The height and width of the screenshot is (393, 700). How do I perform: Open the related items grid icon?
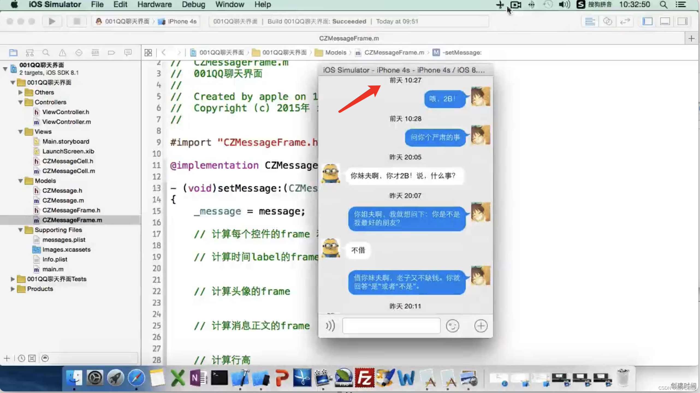pos(148,52)
